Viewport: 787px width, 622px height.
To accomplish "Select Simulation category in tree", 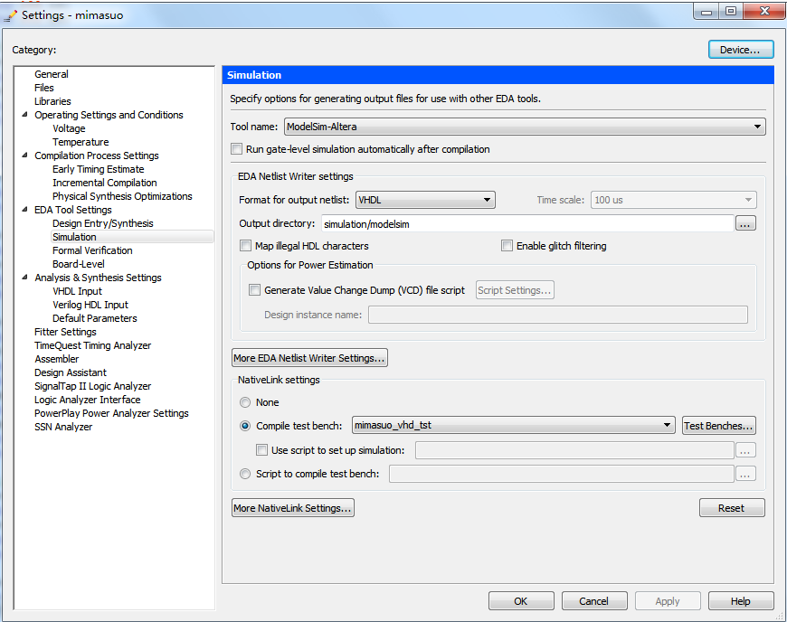I will 74,237.
